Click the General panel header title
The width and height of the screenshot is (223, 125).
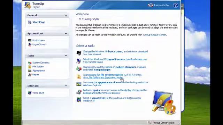tap(32, 15)
